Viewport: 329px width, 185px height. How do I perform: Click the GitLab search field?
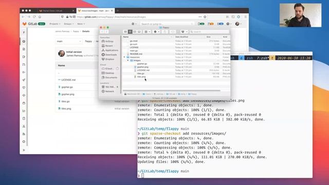pyautogui.click(x=167, y=24)
